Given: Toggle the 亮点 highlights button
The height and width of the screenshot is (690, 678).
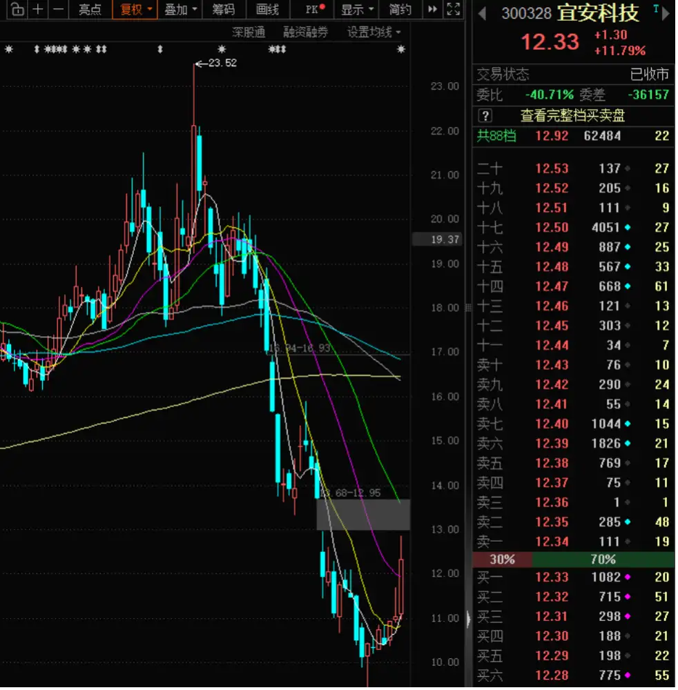Looking at the screenshot, I should point(90,9).
